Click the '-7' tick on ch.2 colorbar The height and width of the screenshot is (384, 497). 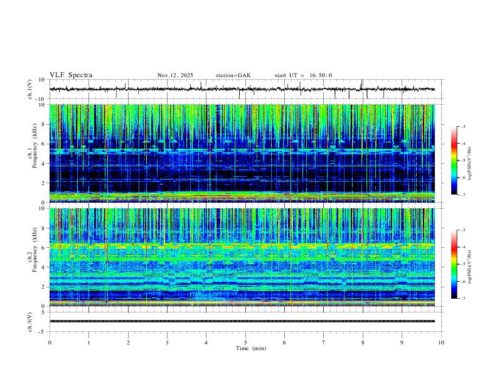click(462, 299)
